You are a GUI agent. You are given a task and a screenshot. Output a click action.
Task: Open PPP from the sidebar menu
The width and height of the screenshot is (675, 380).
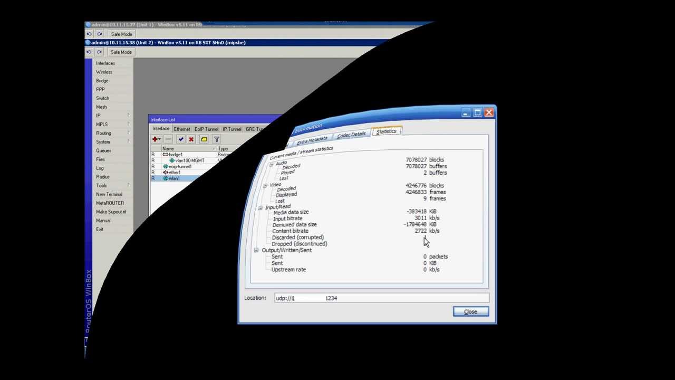coord(100,89)
